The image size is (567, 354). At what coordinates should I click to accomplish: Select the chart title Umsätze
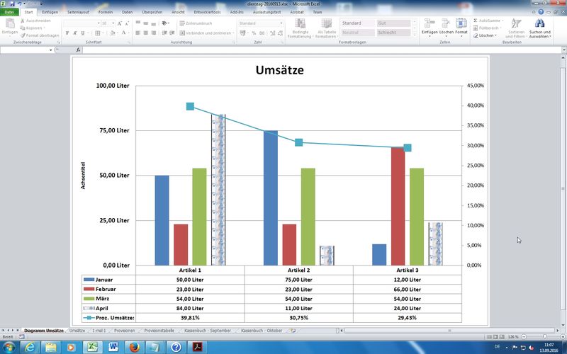[x=279, y=71]
